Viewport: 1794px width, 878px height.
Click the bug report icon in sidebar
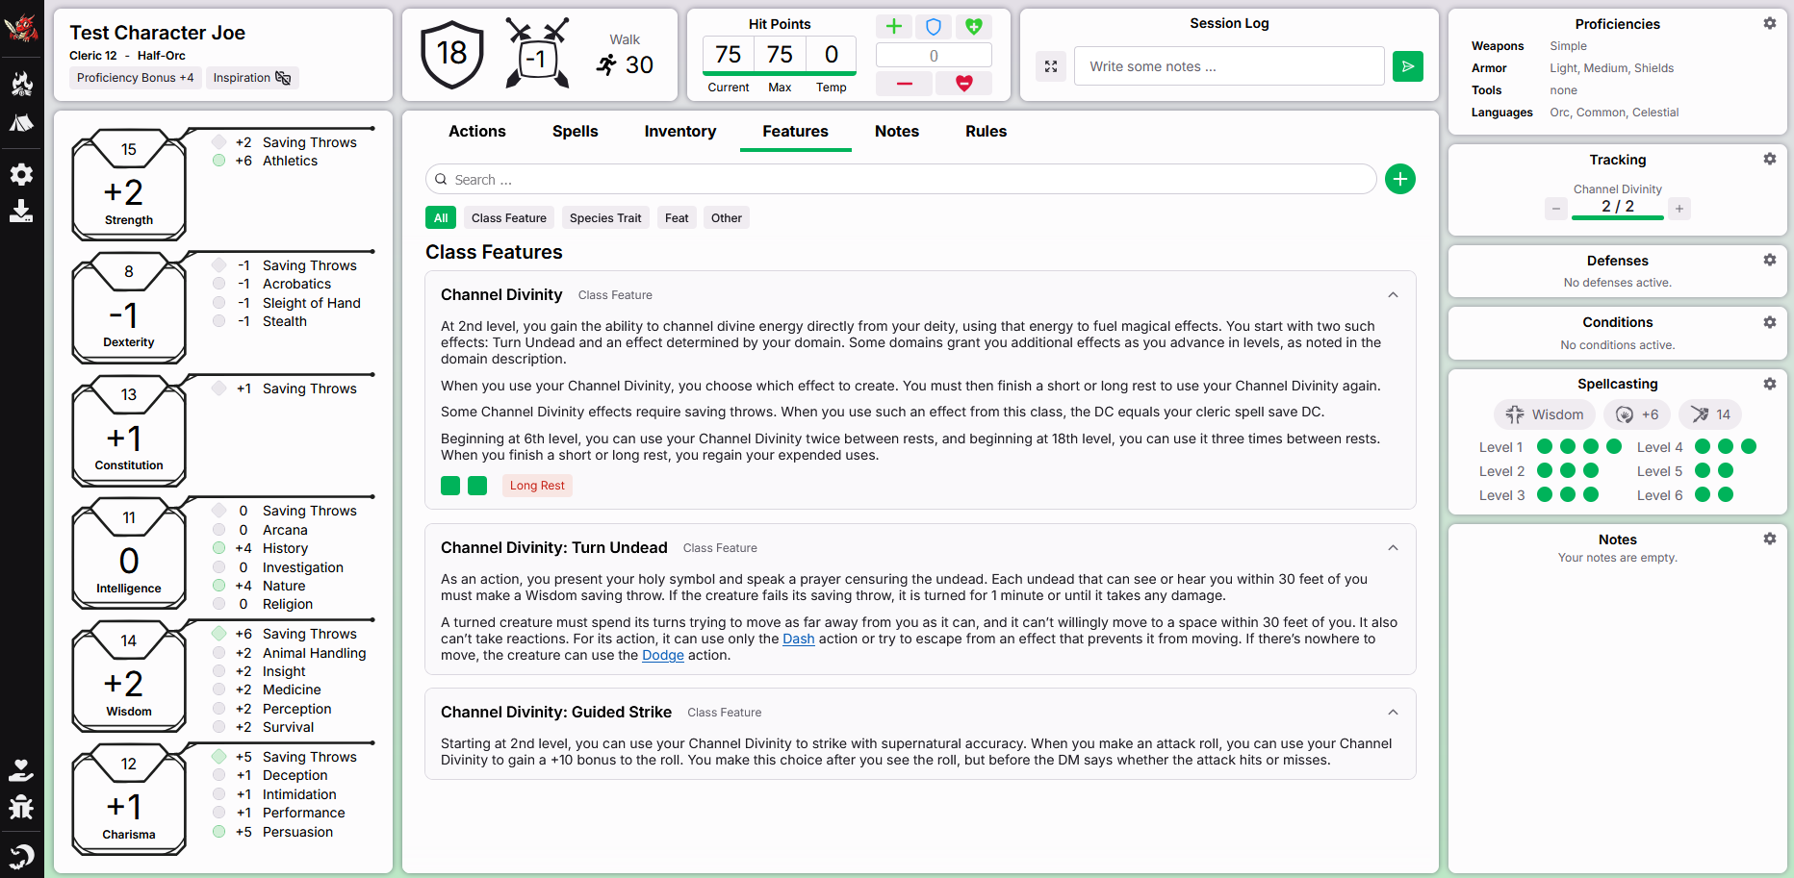(21, 808)
